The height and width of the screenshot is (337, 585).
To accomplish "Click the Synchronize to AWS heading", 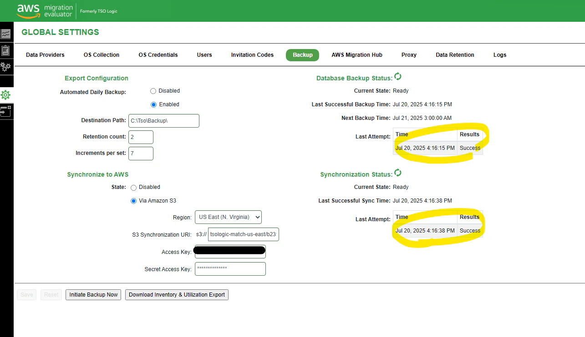I will [98, 174].
